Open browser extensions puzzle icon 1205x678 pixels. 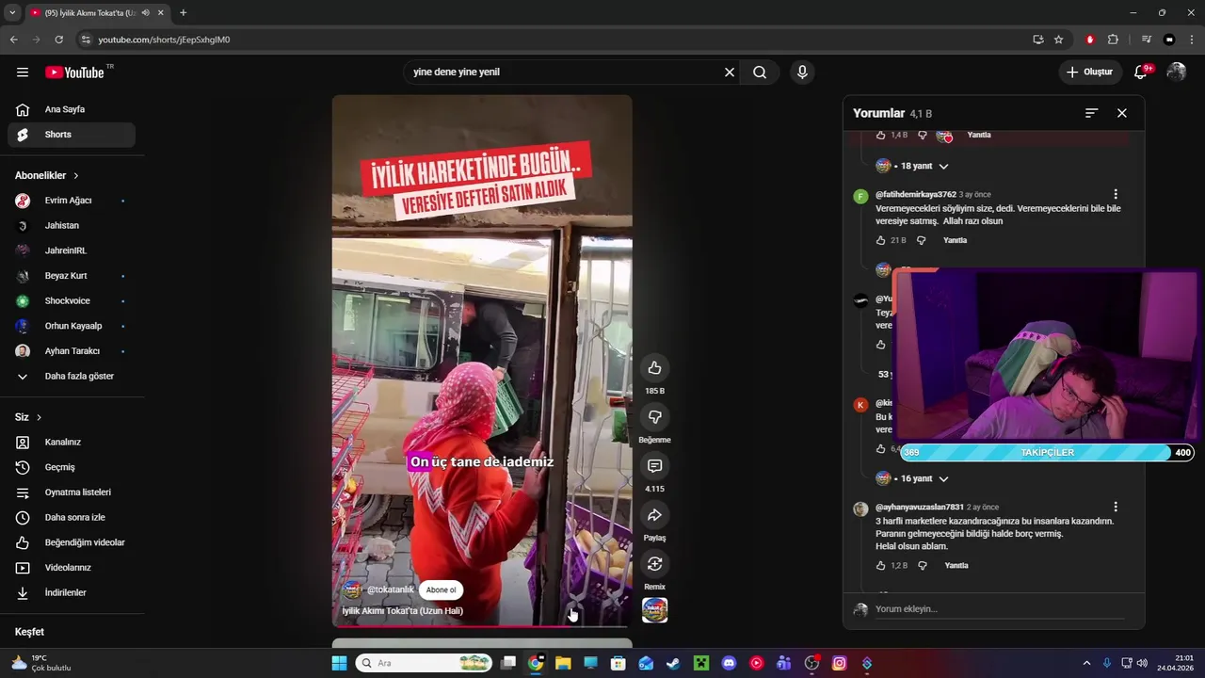coord(1113,40)
